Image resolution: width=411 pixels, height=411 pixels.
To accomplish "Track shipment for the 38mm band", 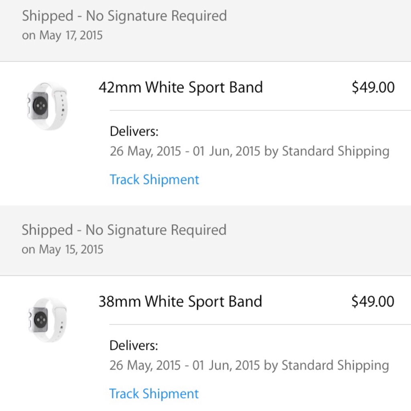I will (154, 394).
